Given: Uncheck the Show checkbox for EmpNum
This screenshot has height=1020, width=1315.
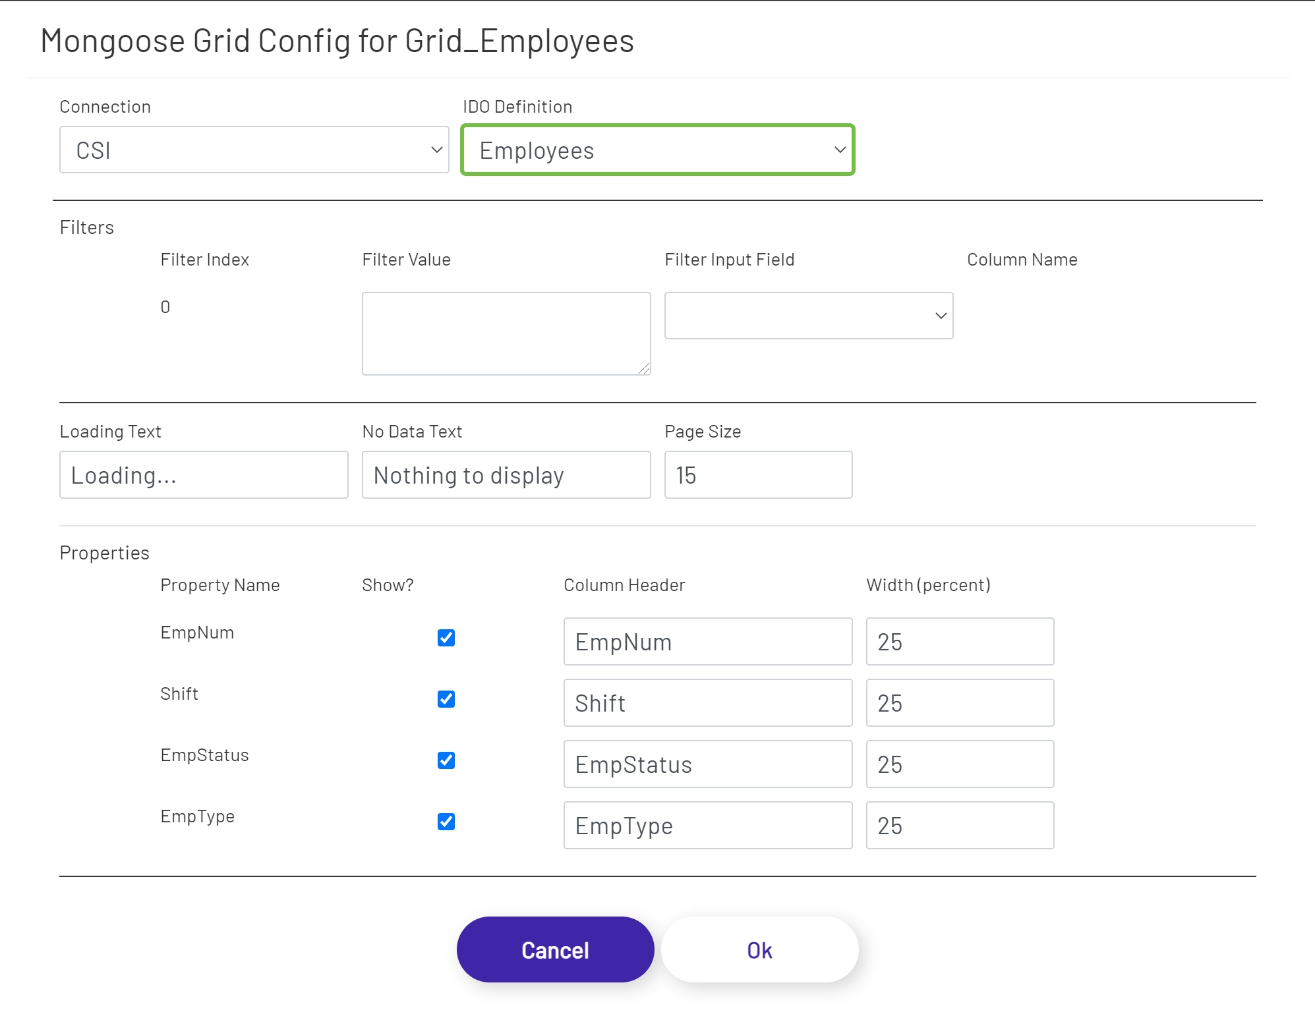Looking at the screenshot, I should coord(446,638).
